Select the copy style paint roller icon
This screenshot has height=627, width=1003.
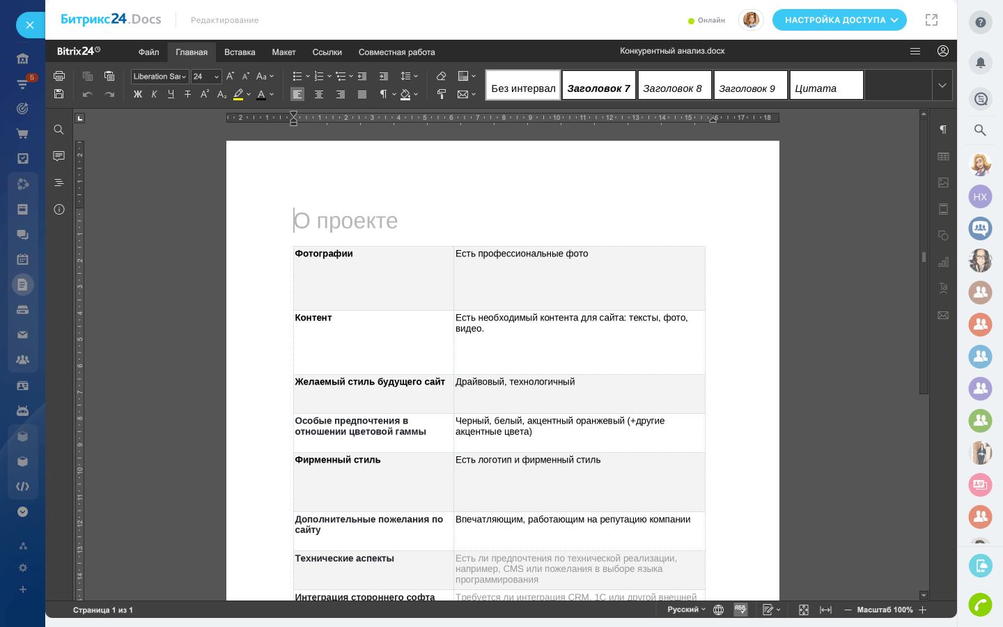pyautogui.click(x=441, y=94)
